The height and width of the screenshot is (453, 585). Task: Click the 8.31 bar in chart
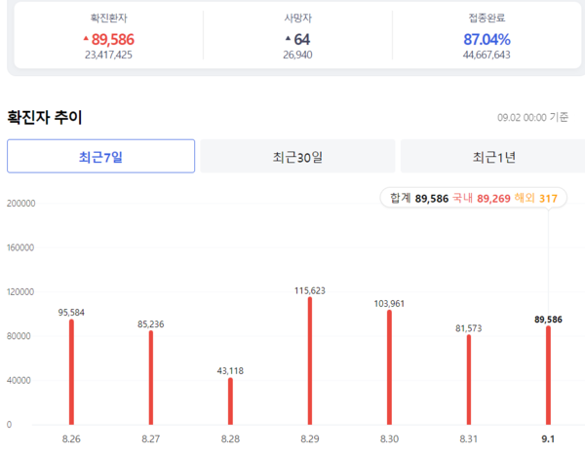469,380
